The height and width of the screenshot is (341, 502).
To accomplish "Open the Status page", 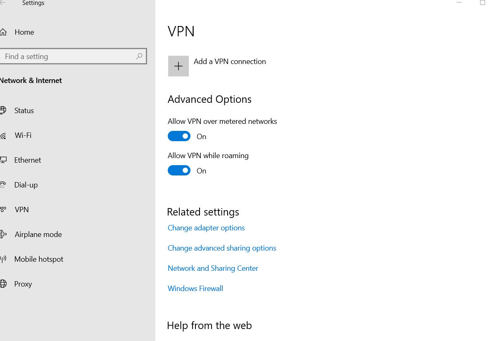I will (24, 111).
